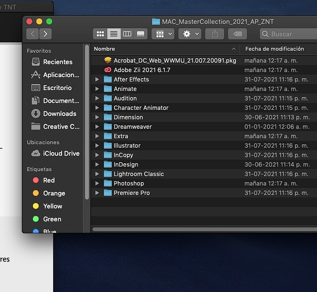Open iCloud Drive in the sidebar
The height and width of the screenshot is (292, 317).
pyautogui.click(x=55, y=153)
